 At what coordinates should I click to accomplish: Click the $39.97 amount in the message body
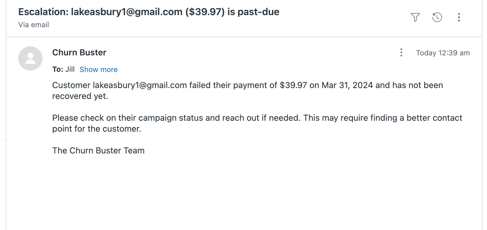click(293, 85)
